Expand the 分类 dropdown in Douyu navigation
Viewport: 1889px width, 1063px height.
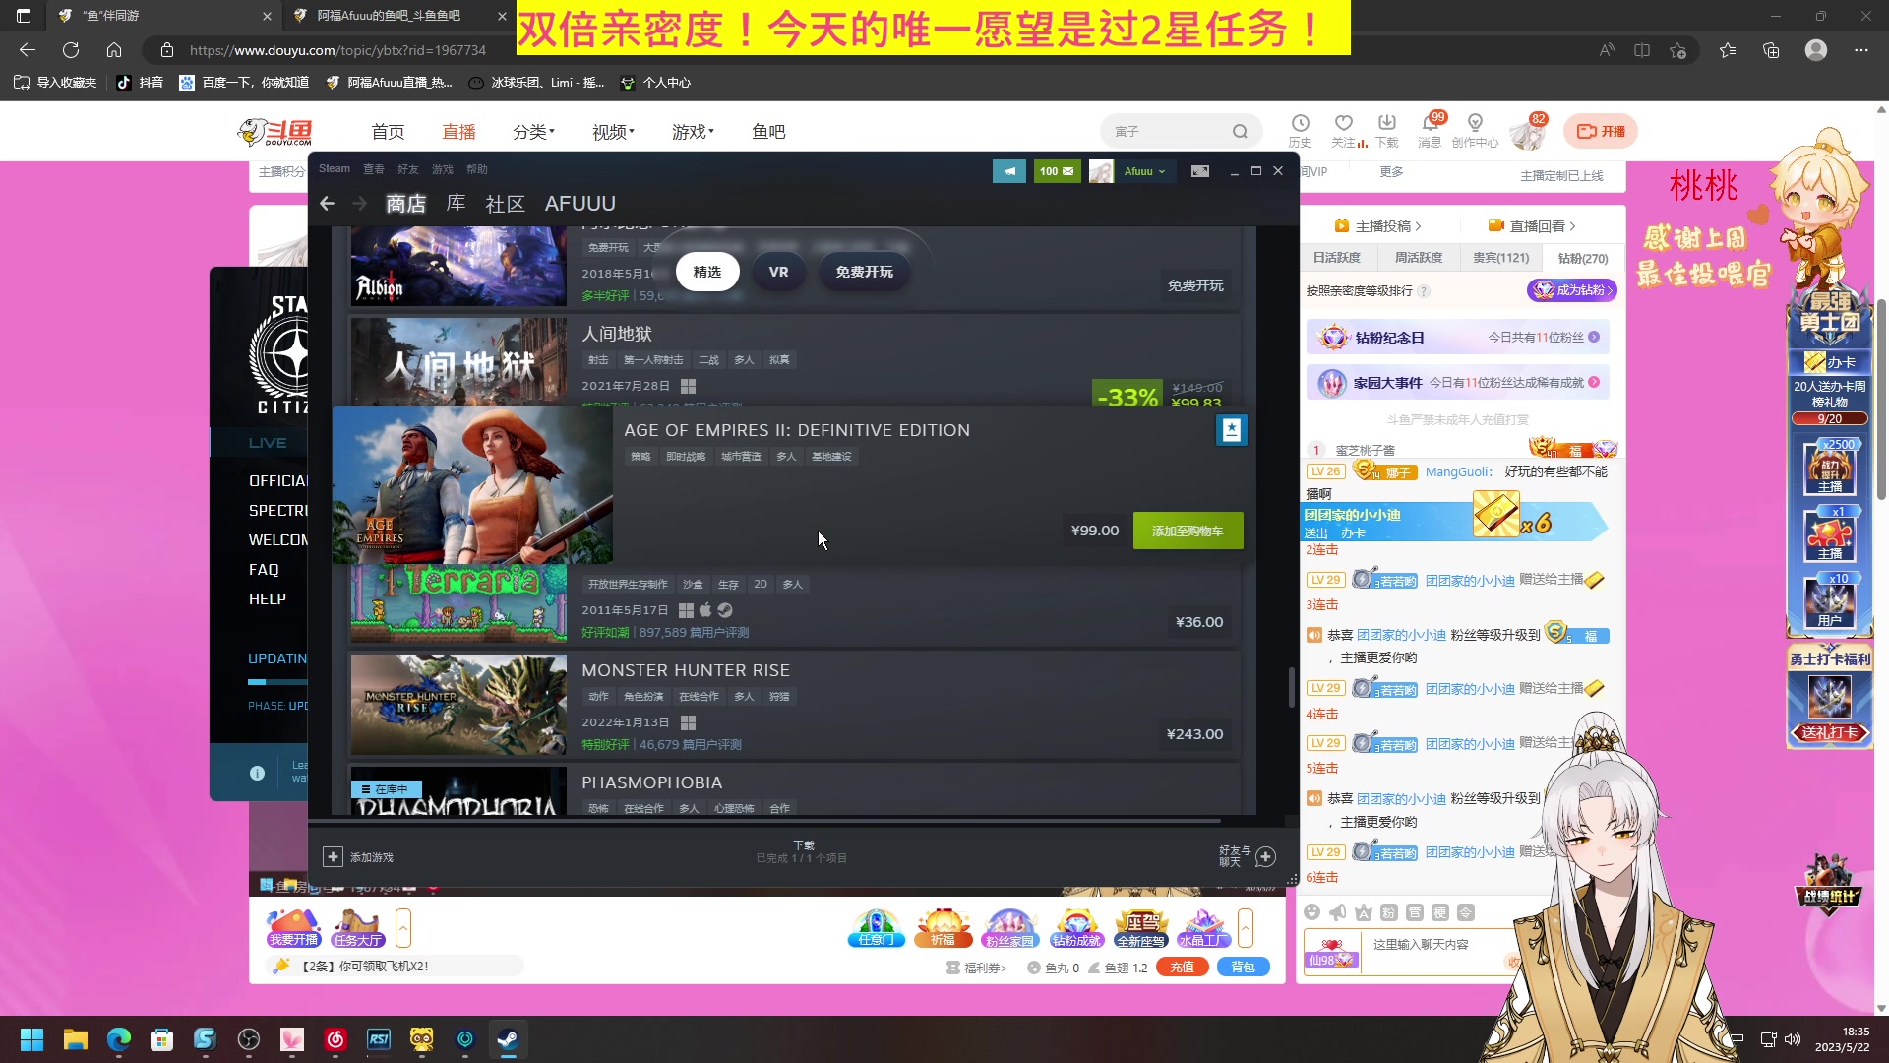click(x=533, y=132)
